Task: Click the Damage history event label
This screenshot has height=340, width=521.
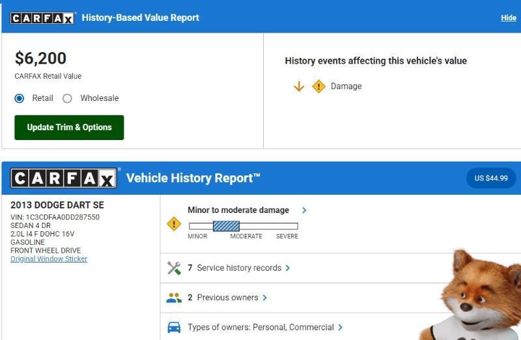Action: 346,87
